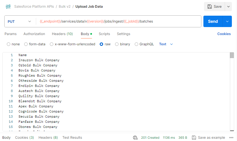
Task: Click the Send button
Action: coord(213,21)
